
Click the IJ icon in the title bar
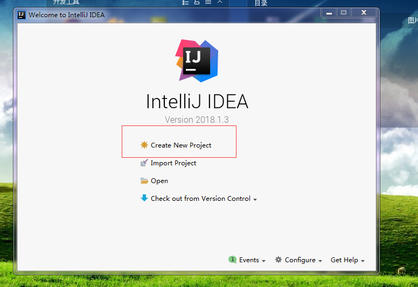(x=22, y=15)
